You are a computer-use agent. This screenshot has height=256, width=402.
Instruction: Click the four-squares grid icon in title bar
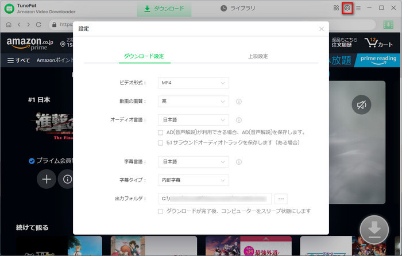click(336, 8)
